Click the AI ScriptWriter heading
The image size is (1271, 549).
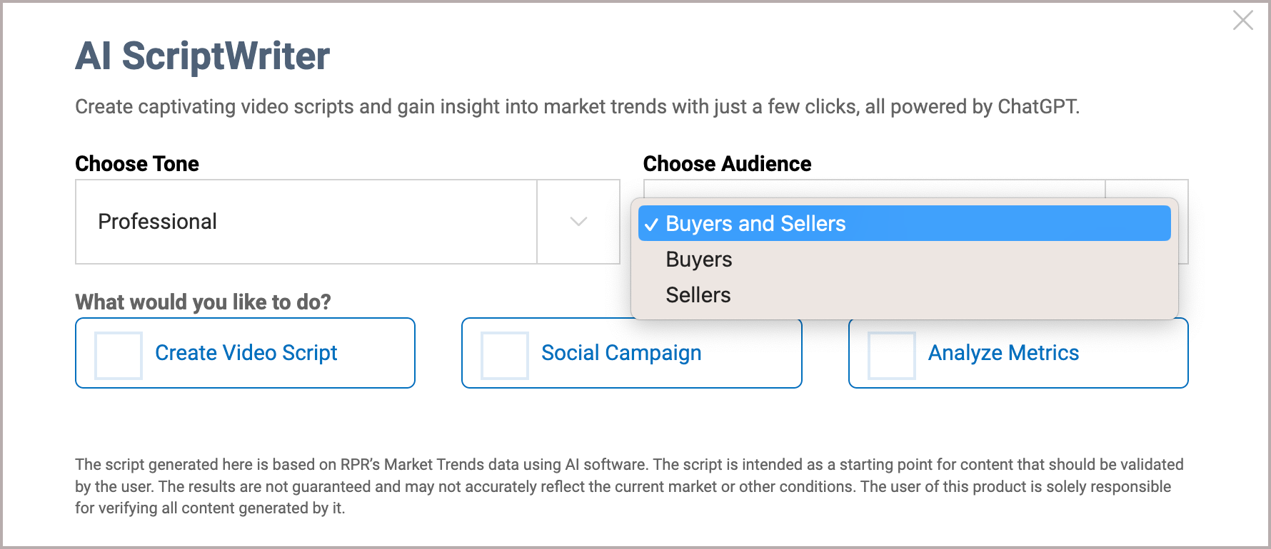tap(203, 56)
